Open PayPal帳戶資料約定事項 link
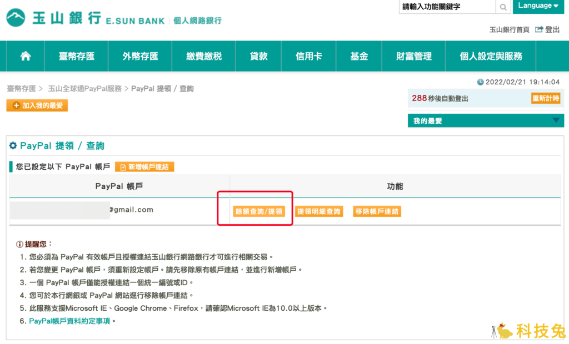This screenshot has width=569, height=344. pyautogui.click(x=69, y=321)
